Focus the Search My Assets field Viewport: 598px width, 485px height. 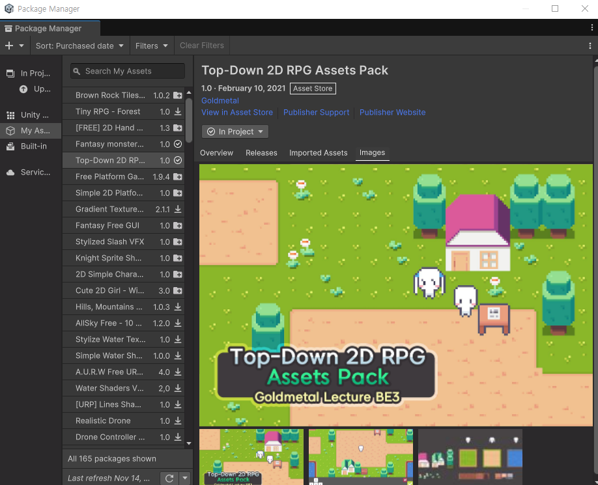(128, 71)
